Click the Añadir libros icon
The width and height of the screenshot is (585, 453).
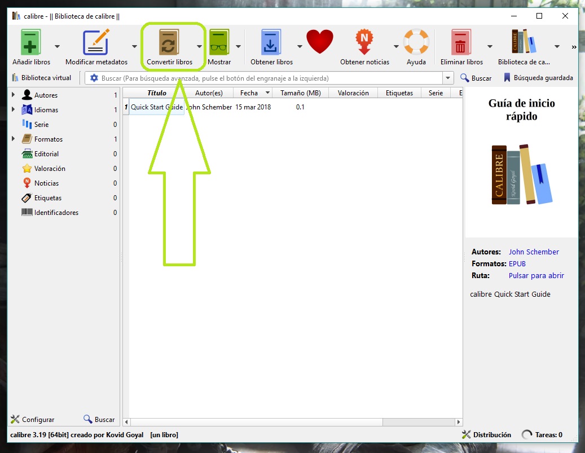pyautogui.click(x=31, y=43)
